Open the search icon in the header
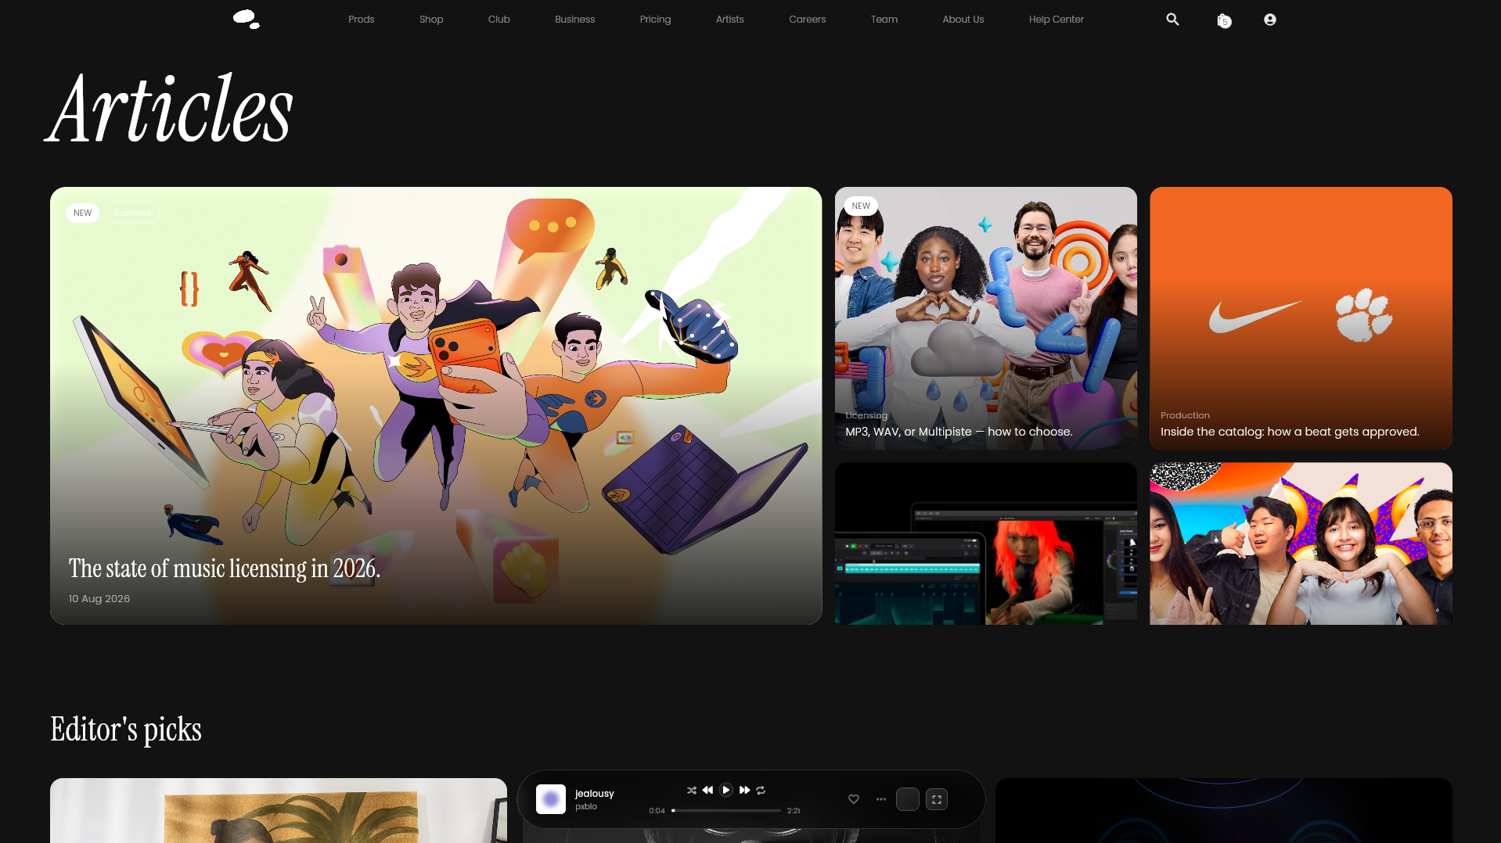 [1172, 20]
